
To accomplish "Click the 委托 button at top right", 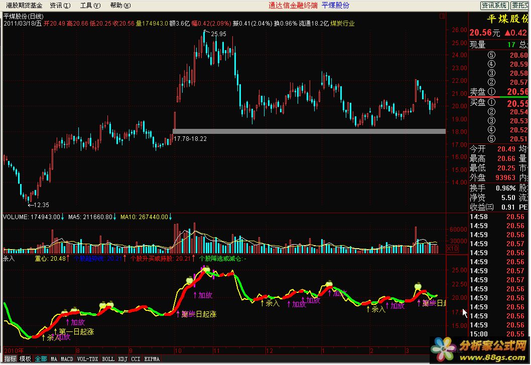I will pos(520,6).
